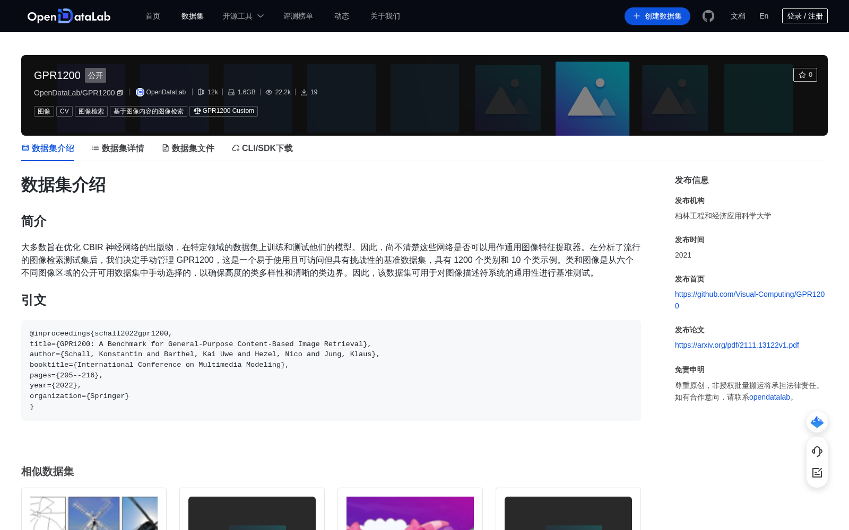Open the purple cloud similar dataset card
The height and width of the screenshot is (530, 849).
point(410,509)
